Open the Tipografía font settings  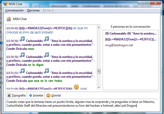[x=16, y=95]
